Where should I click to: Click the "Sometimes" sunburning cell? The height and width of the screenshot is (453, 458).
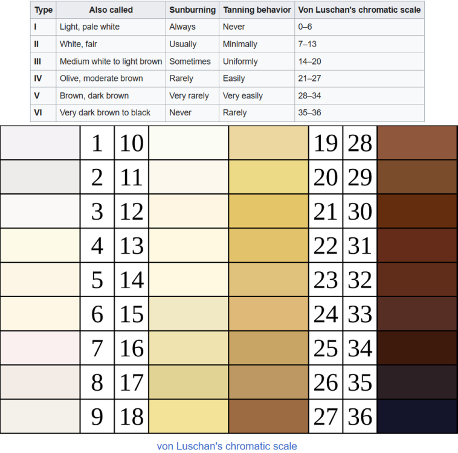(193, 62)
